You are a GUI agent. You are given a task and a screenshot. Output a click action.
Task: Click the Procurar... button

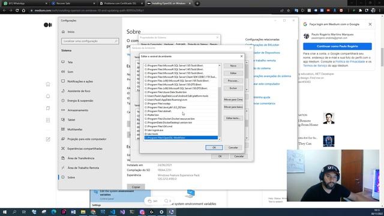[x=233, y=80]
